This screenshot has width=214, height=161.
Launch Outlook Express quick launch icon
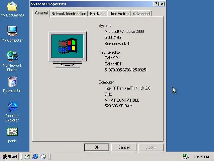tap(43, 157)
